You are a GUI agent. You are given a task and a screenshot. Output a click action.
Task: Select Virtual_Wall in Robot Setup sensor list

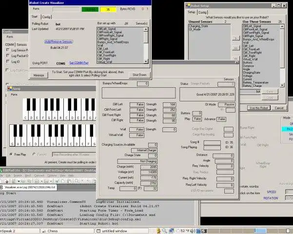point(250,59)
